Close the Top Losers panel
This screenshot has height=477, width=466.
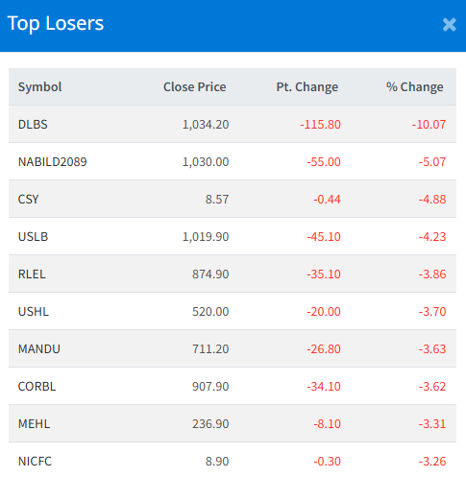(x=449, y=25)
